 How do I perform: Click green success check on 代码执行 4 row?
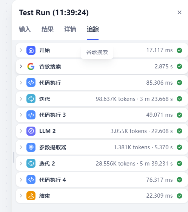coord(179,180)
